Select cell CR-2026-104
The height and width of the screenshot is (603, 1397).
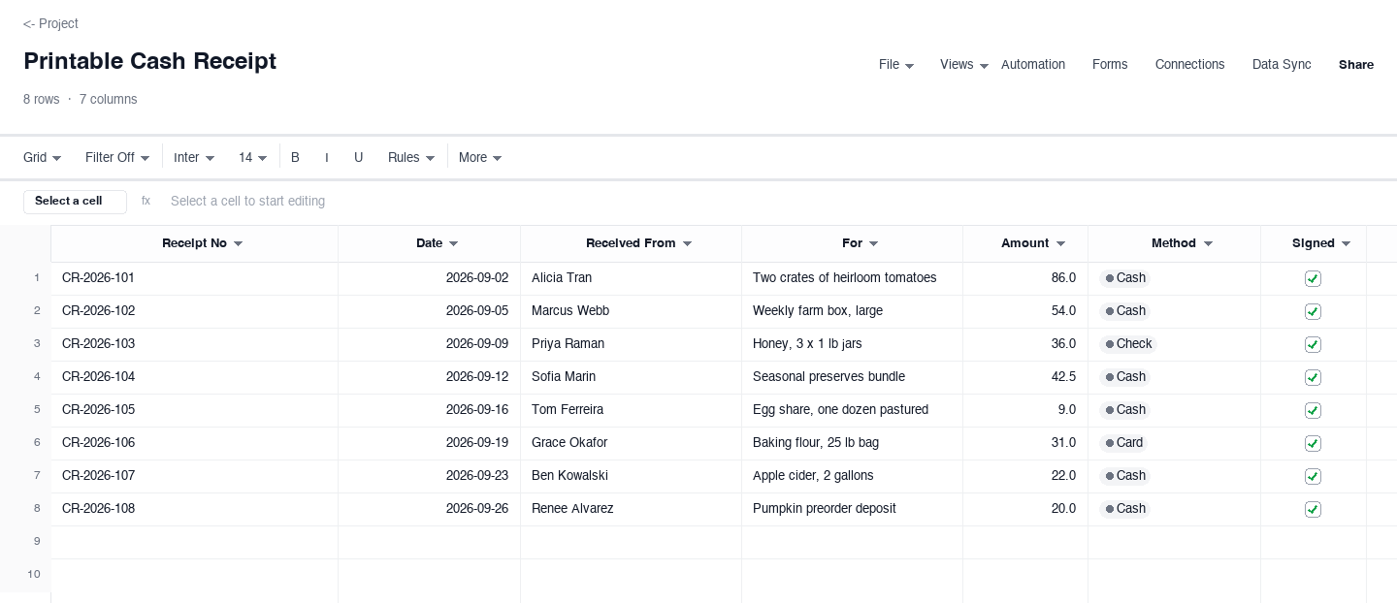pos(194,377)
